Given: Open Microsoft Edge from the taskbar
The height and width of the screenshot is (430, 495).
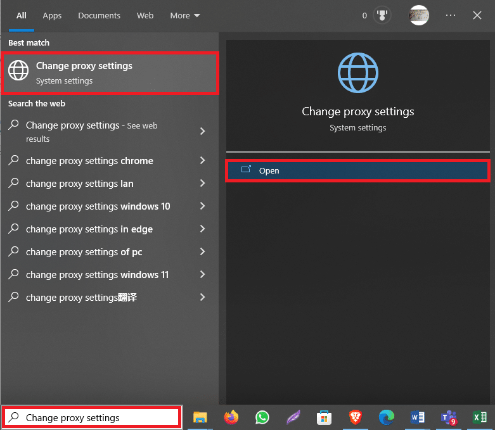Looking at the screenshot, I should point(387,417).
